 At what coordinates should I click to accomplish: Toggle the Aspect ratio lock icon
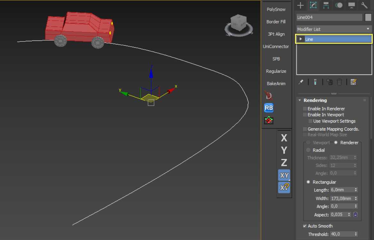pos(355,214)
